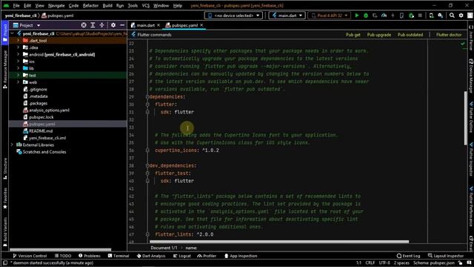This screenshot has width=474, height=267.
Task: Start debugging with the green bug icon
Action: (366, 16)
